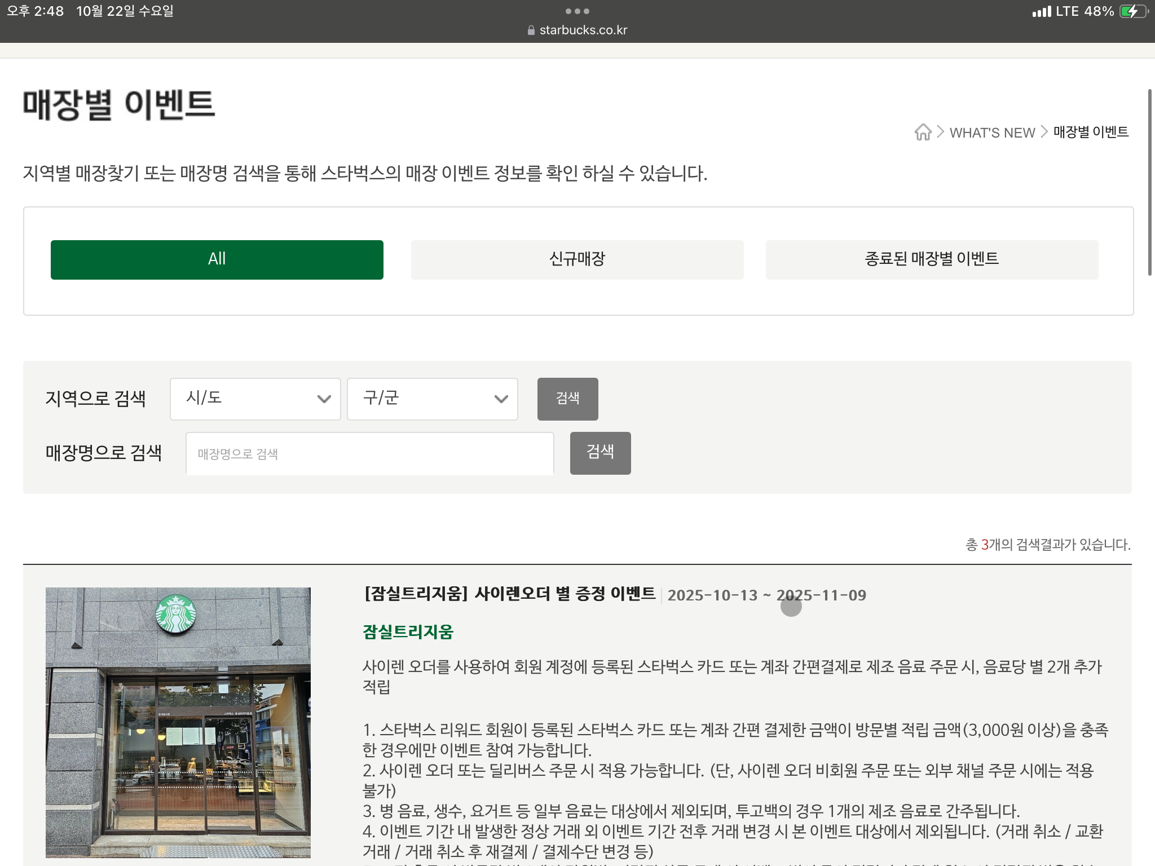The width and height of the screenshot is (1155, 866).
Task: Focus the 매장명으로 검색 input field
Action: [369, 454]
